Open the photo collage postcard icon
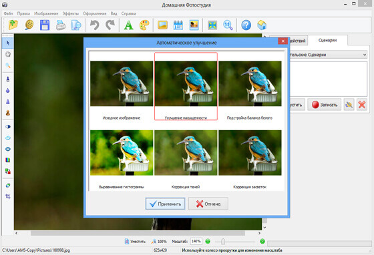 pos(194,25)
